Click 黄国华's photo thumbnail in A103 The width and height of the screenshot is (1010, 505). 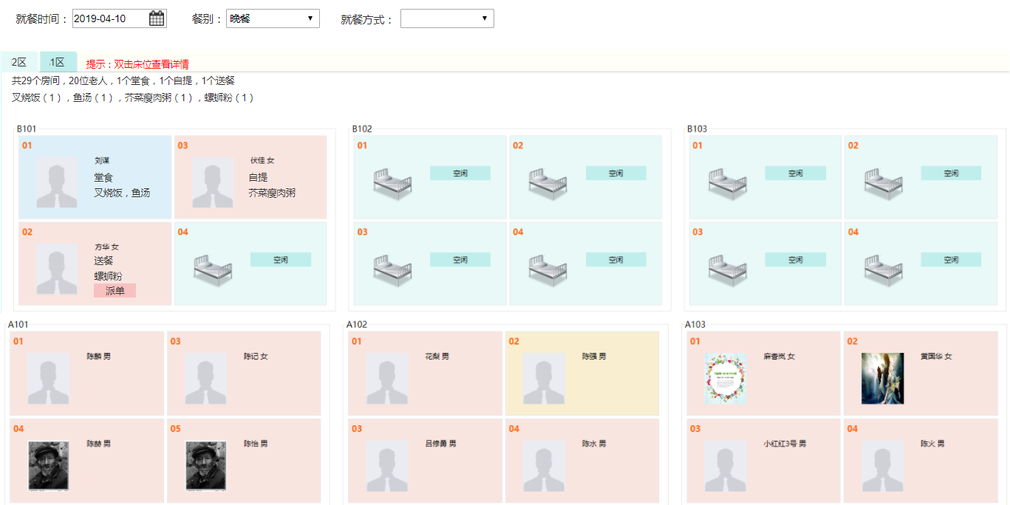click(882, 378)
